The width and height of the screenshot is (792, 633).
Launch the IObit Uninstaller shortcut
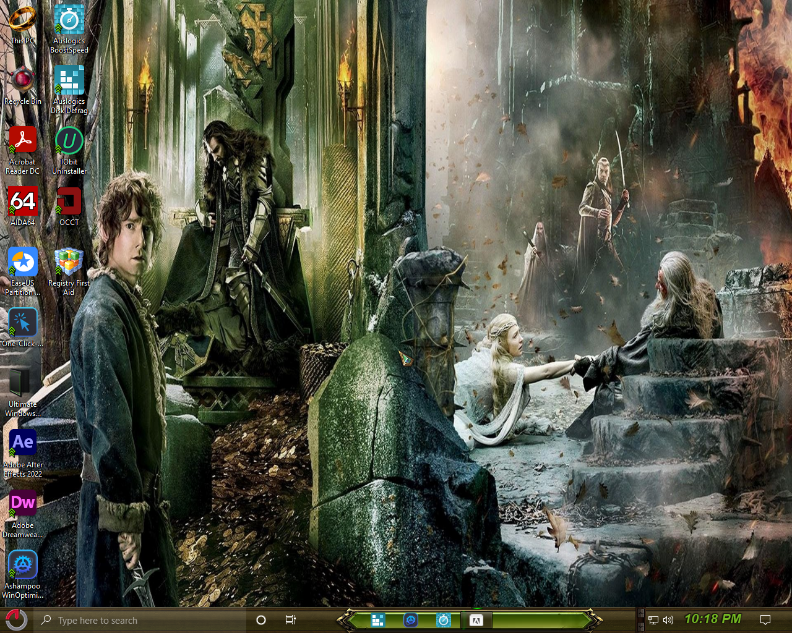(x=69, y=150)
